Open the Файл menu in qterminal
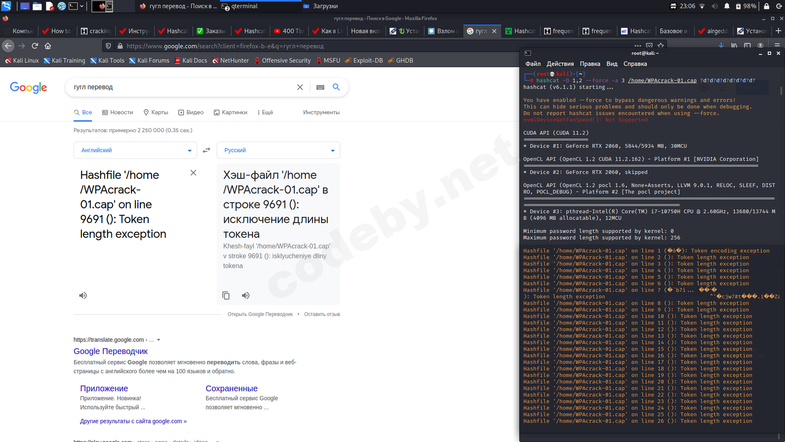Image resolution: width=785 pixels, height=442 pixels. click(533, 64)
